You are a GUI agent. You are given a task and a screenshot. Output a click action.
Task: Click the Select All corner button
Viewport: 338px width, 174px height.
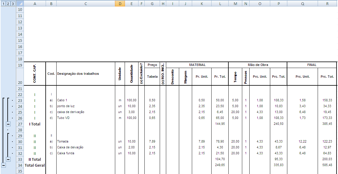(x=20, y=4)
